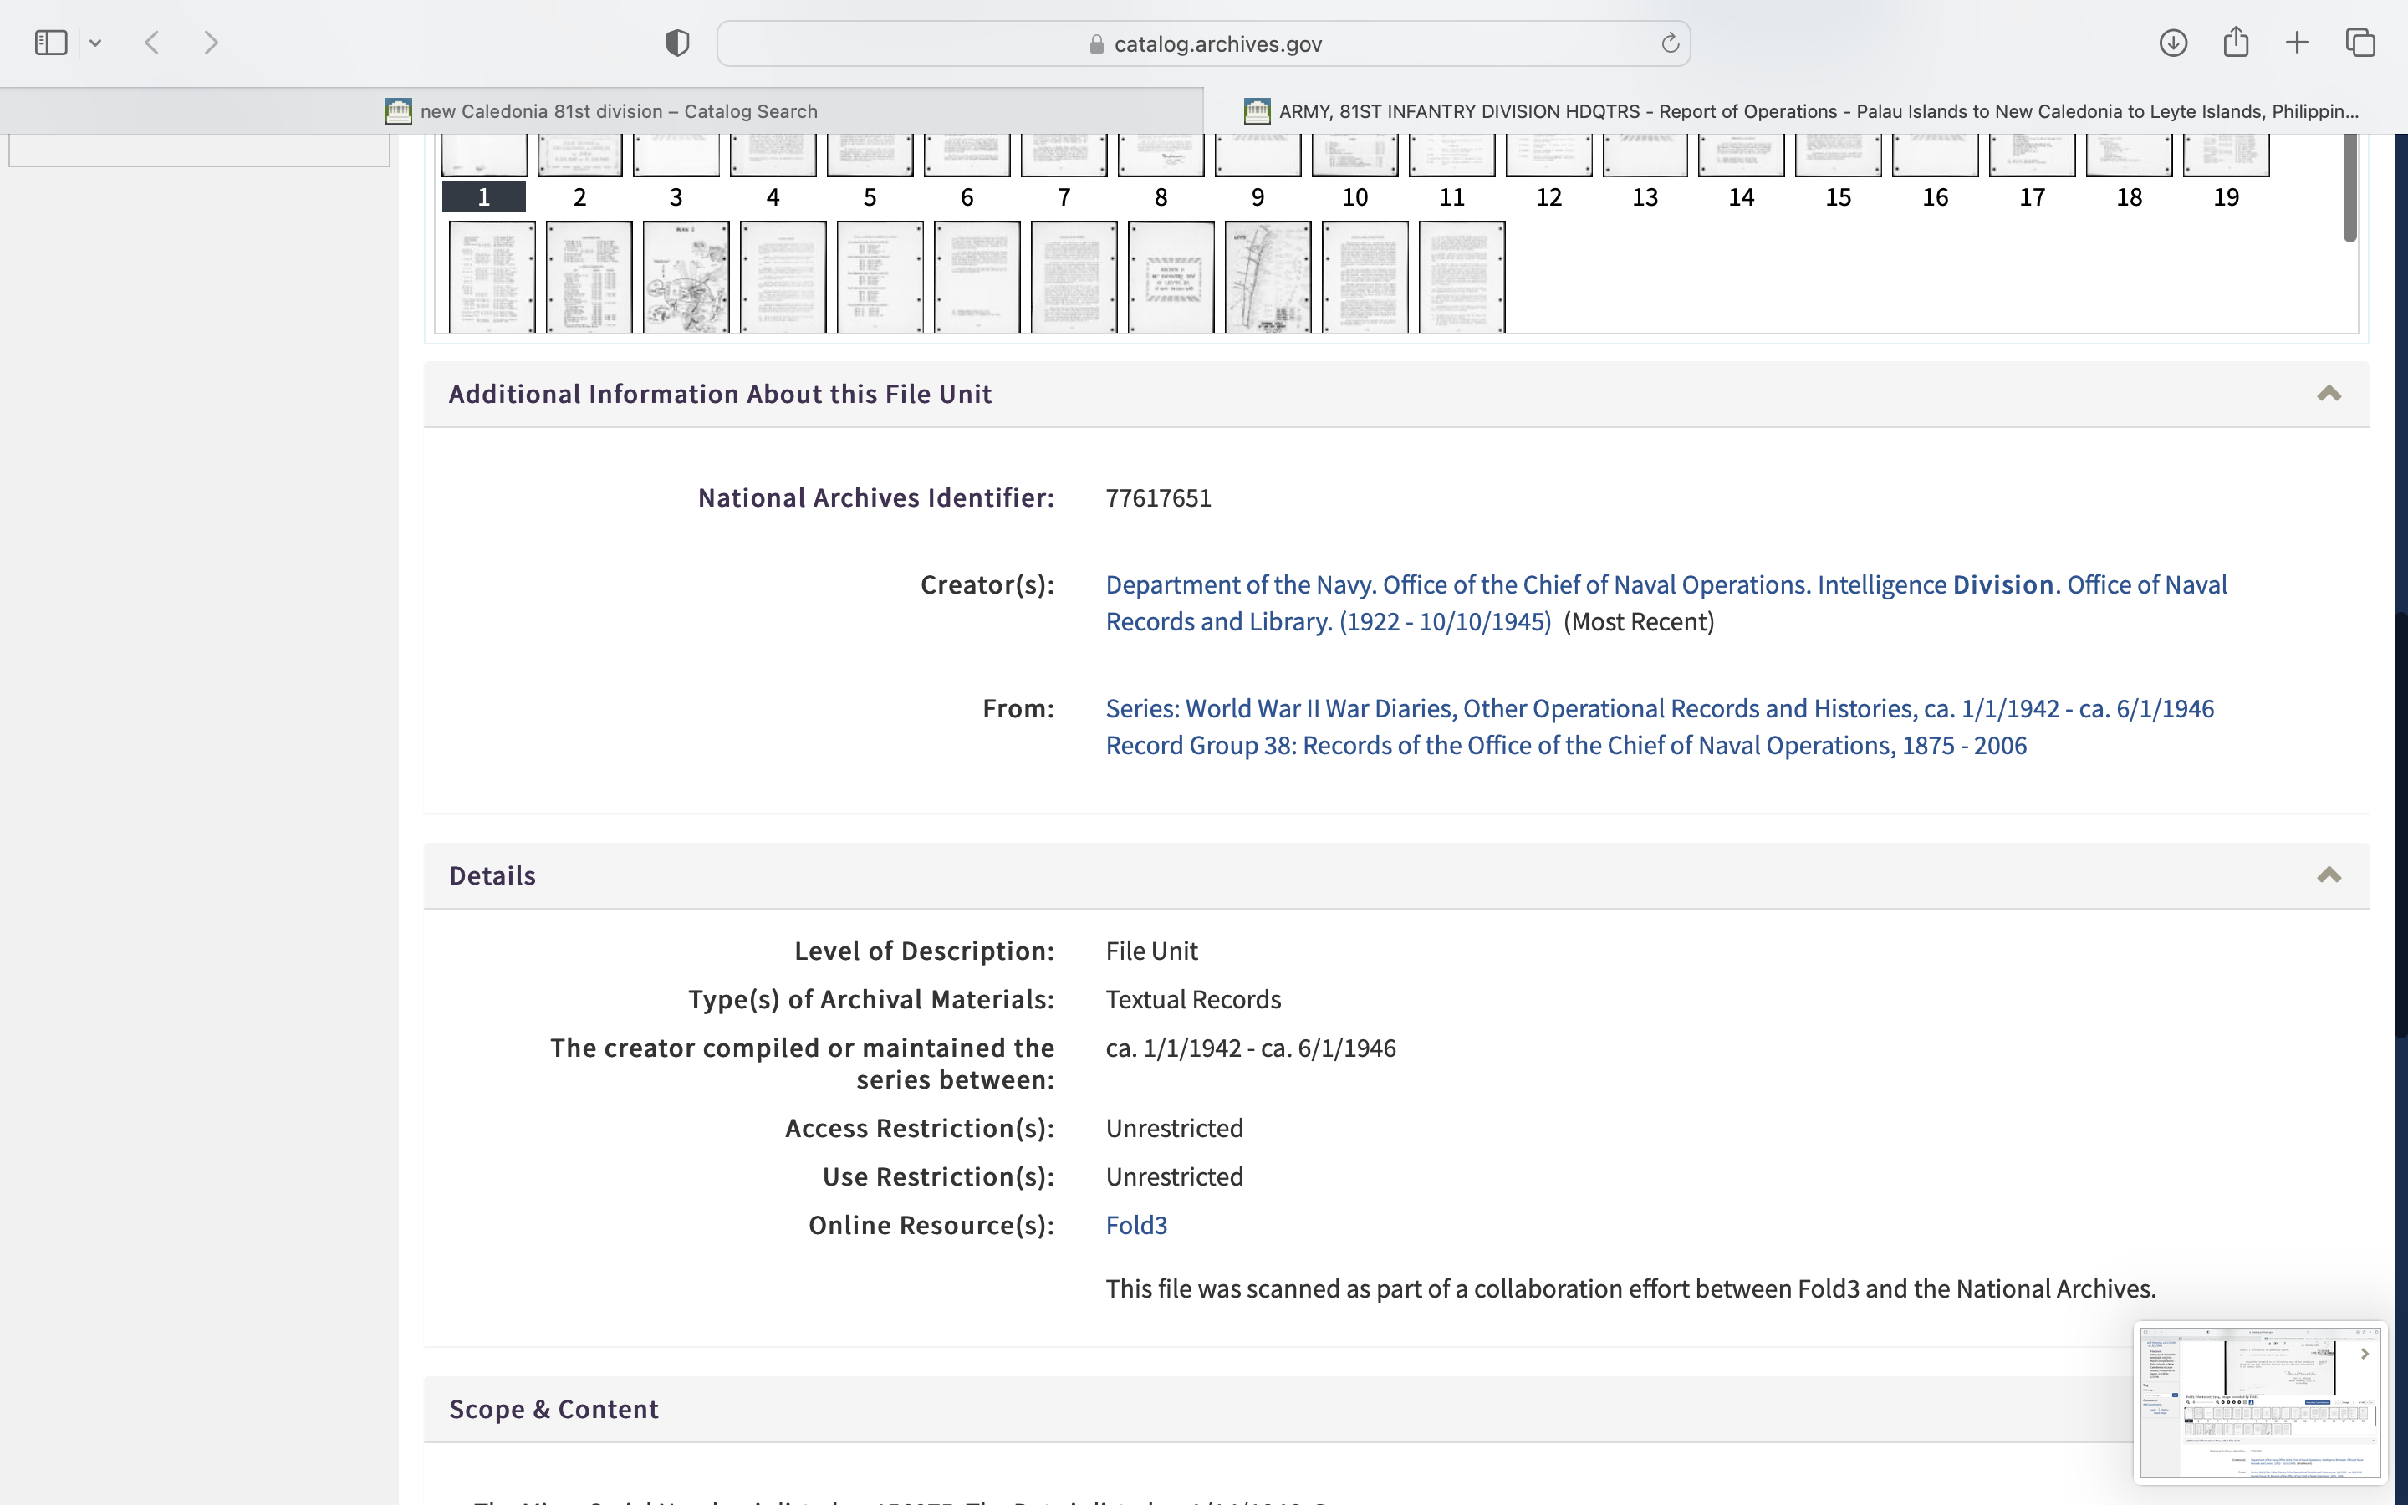Switch to new Caledonia 81st division tab
Viewport: 2408px width, 1505px height.
coord(601,111)
